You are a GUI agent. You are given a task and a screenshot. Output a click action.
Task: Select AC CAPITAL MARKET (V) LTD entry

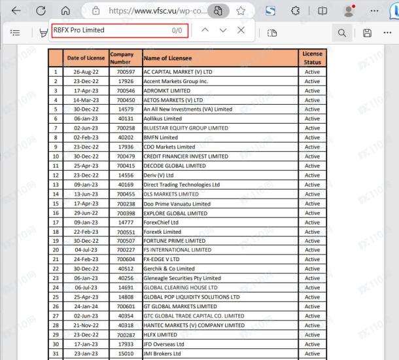[x=178, y=72]
